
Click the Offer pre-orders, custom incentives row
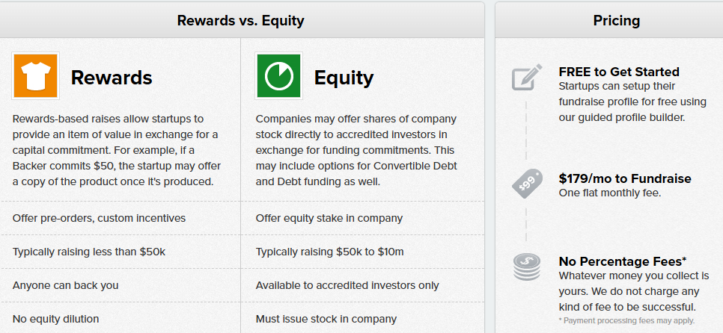120,218
